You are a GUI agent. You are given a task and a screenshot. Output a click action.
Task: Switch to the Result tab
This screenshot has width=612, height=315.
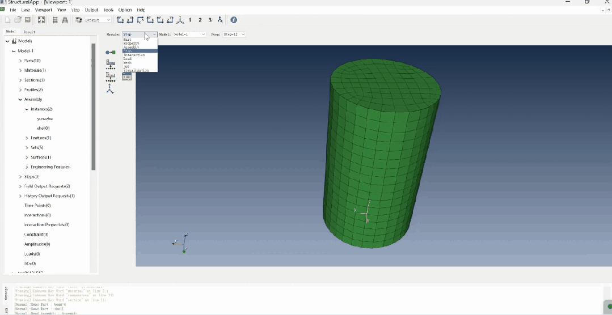pos(29,32)
